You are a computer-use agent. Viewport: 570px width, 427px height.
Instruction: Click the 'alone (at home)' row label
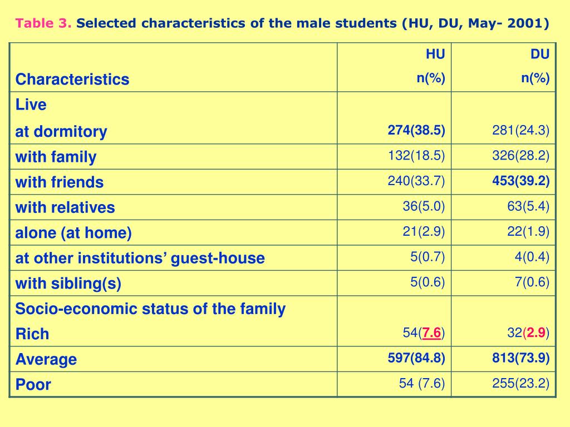coord(73,233)
